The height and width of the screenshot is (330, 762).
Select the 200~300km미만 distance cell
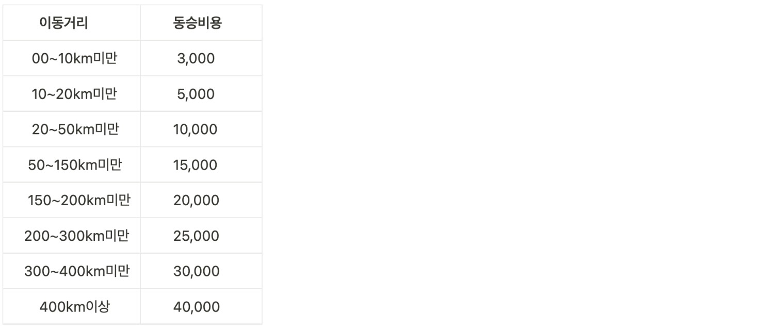76,236
